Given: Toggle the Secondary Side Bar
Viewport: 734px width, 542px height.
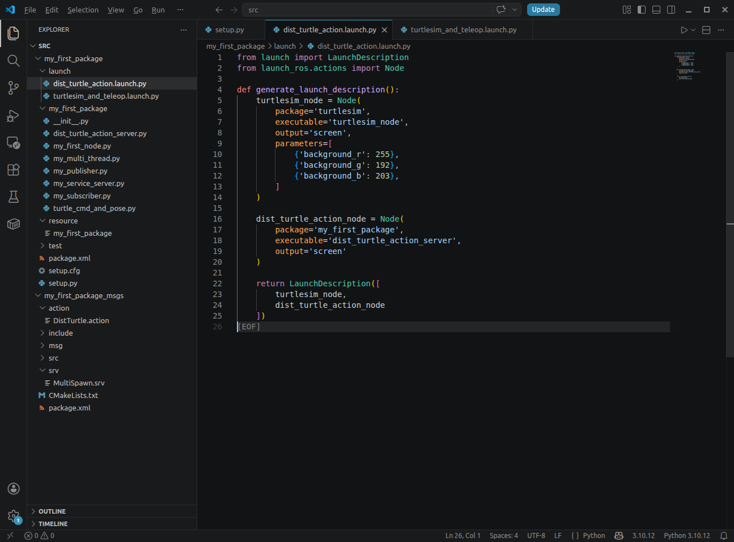Looking at the screenshot, I should coord(671,10).
